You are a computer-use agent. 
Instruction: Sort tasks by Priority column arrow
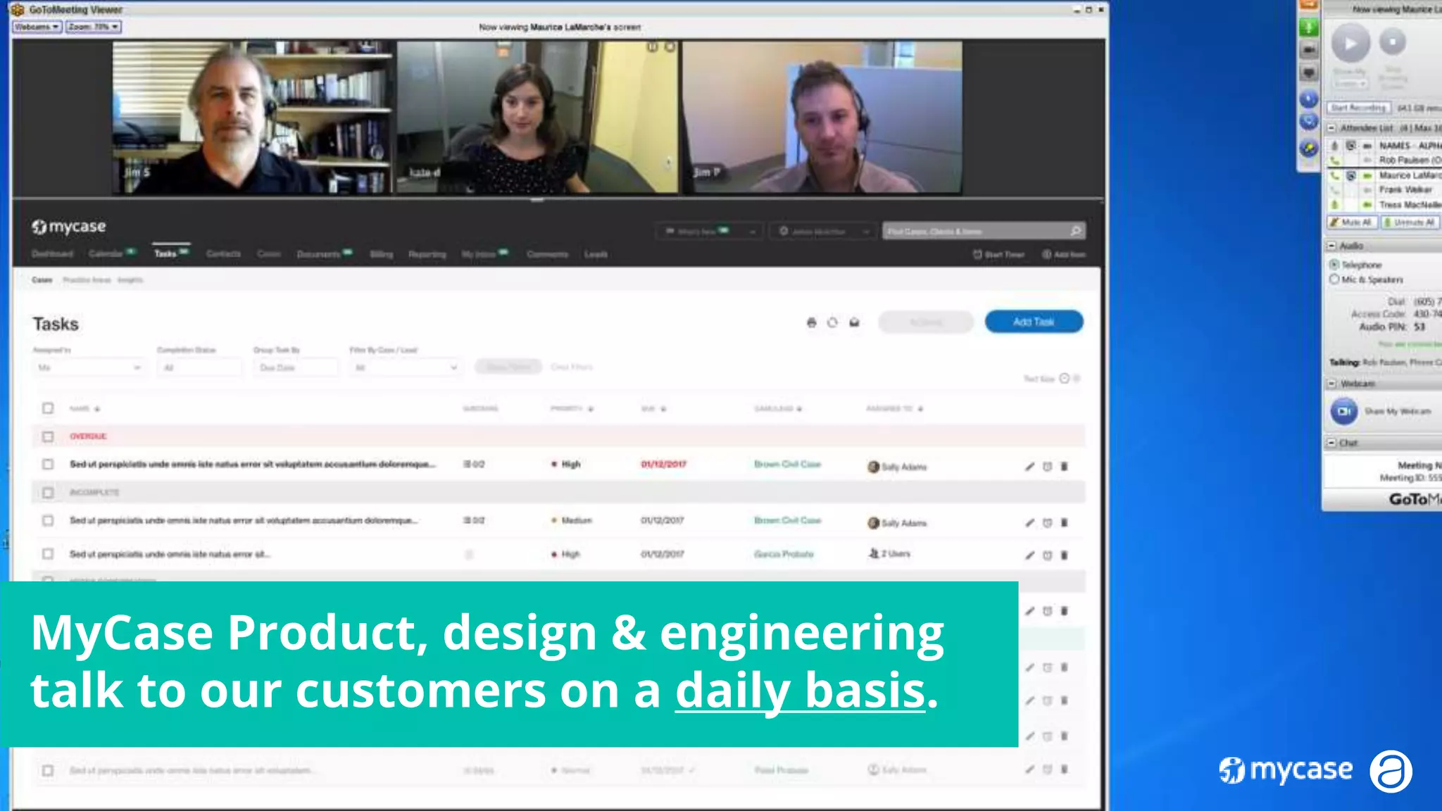tap(591, 409)
